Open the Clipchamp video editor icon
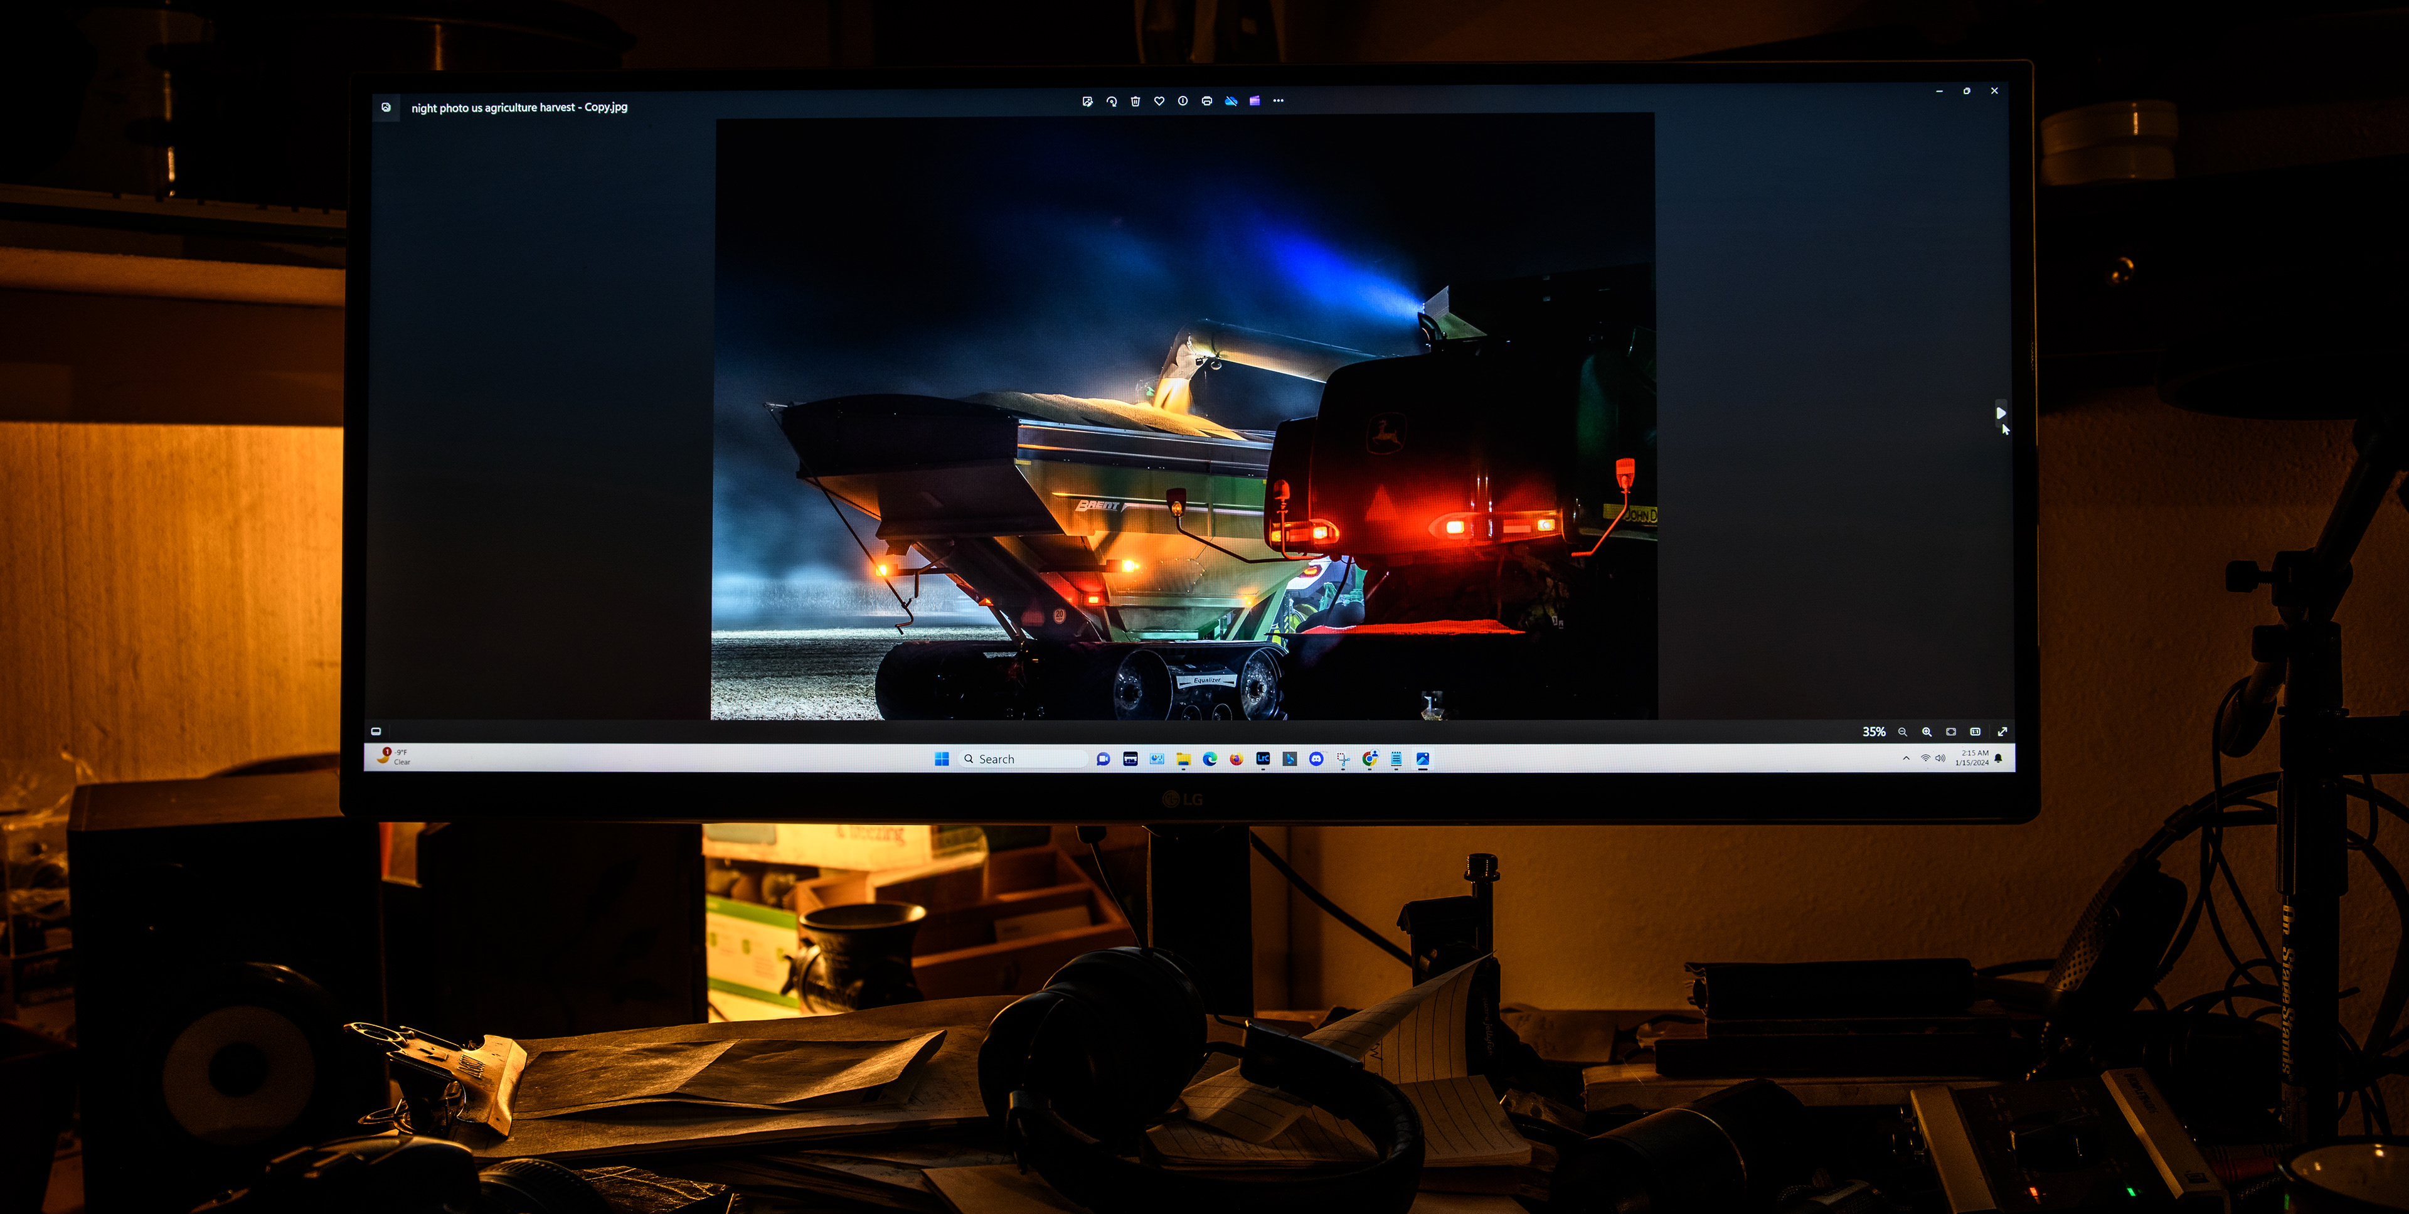 [x=1255, y=101]
